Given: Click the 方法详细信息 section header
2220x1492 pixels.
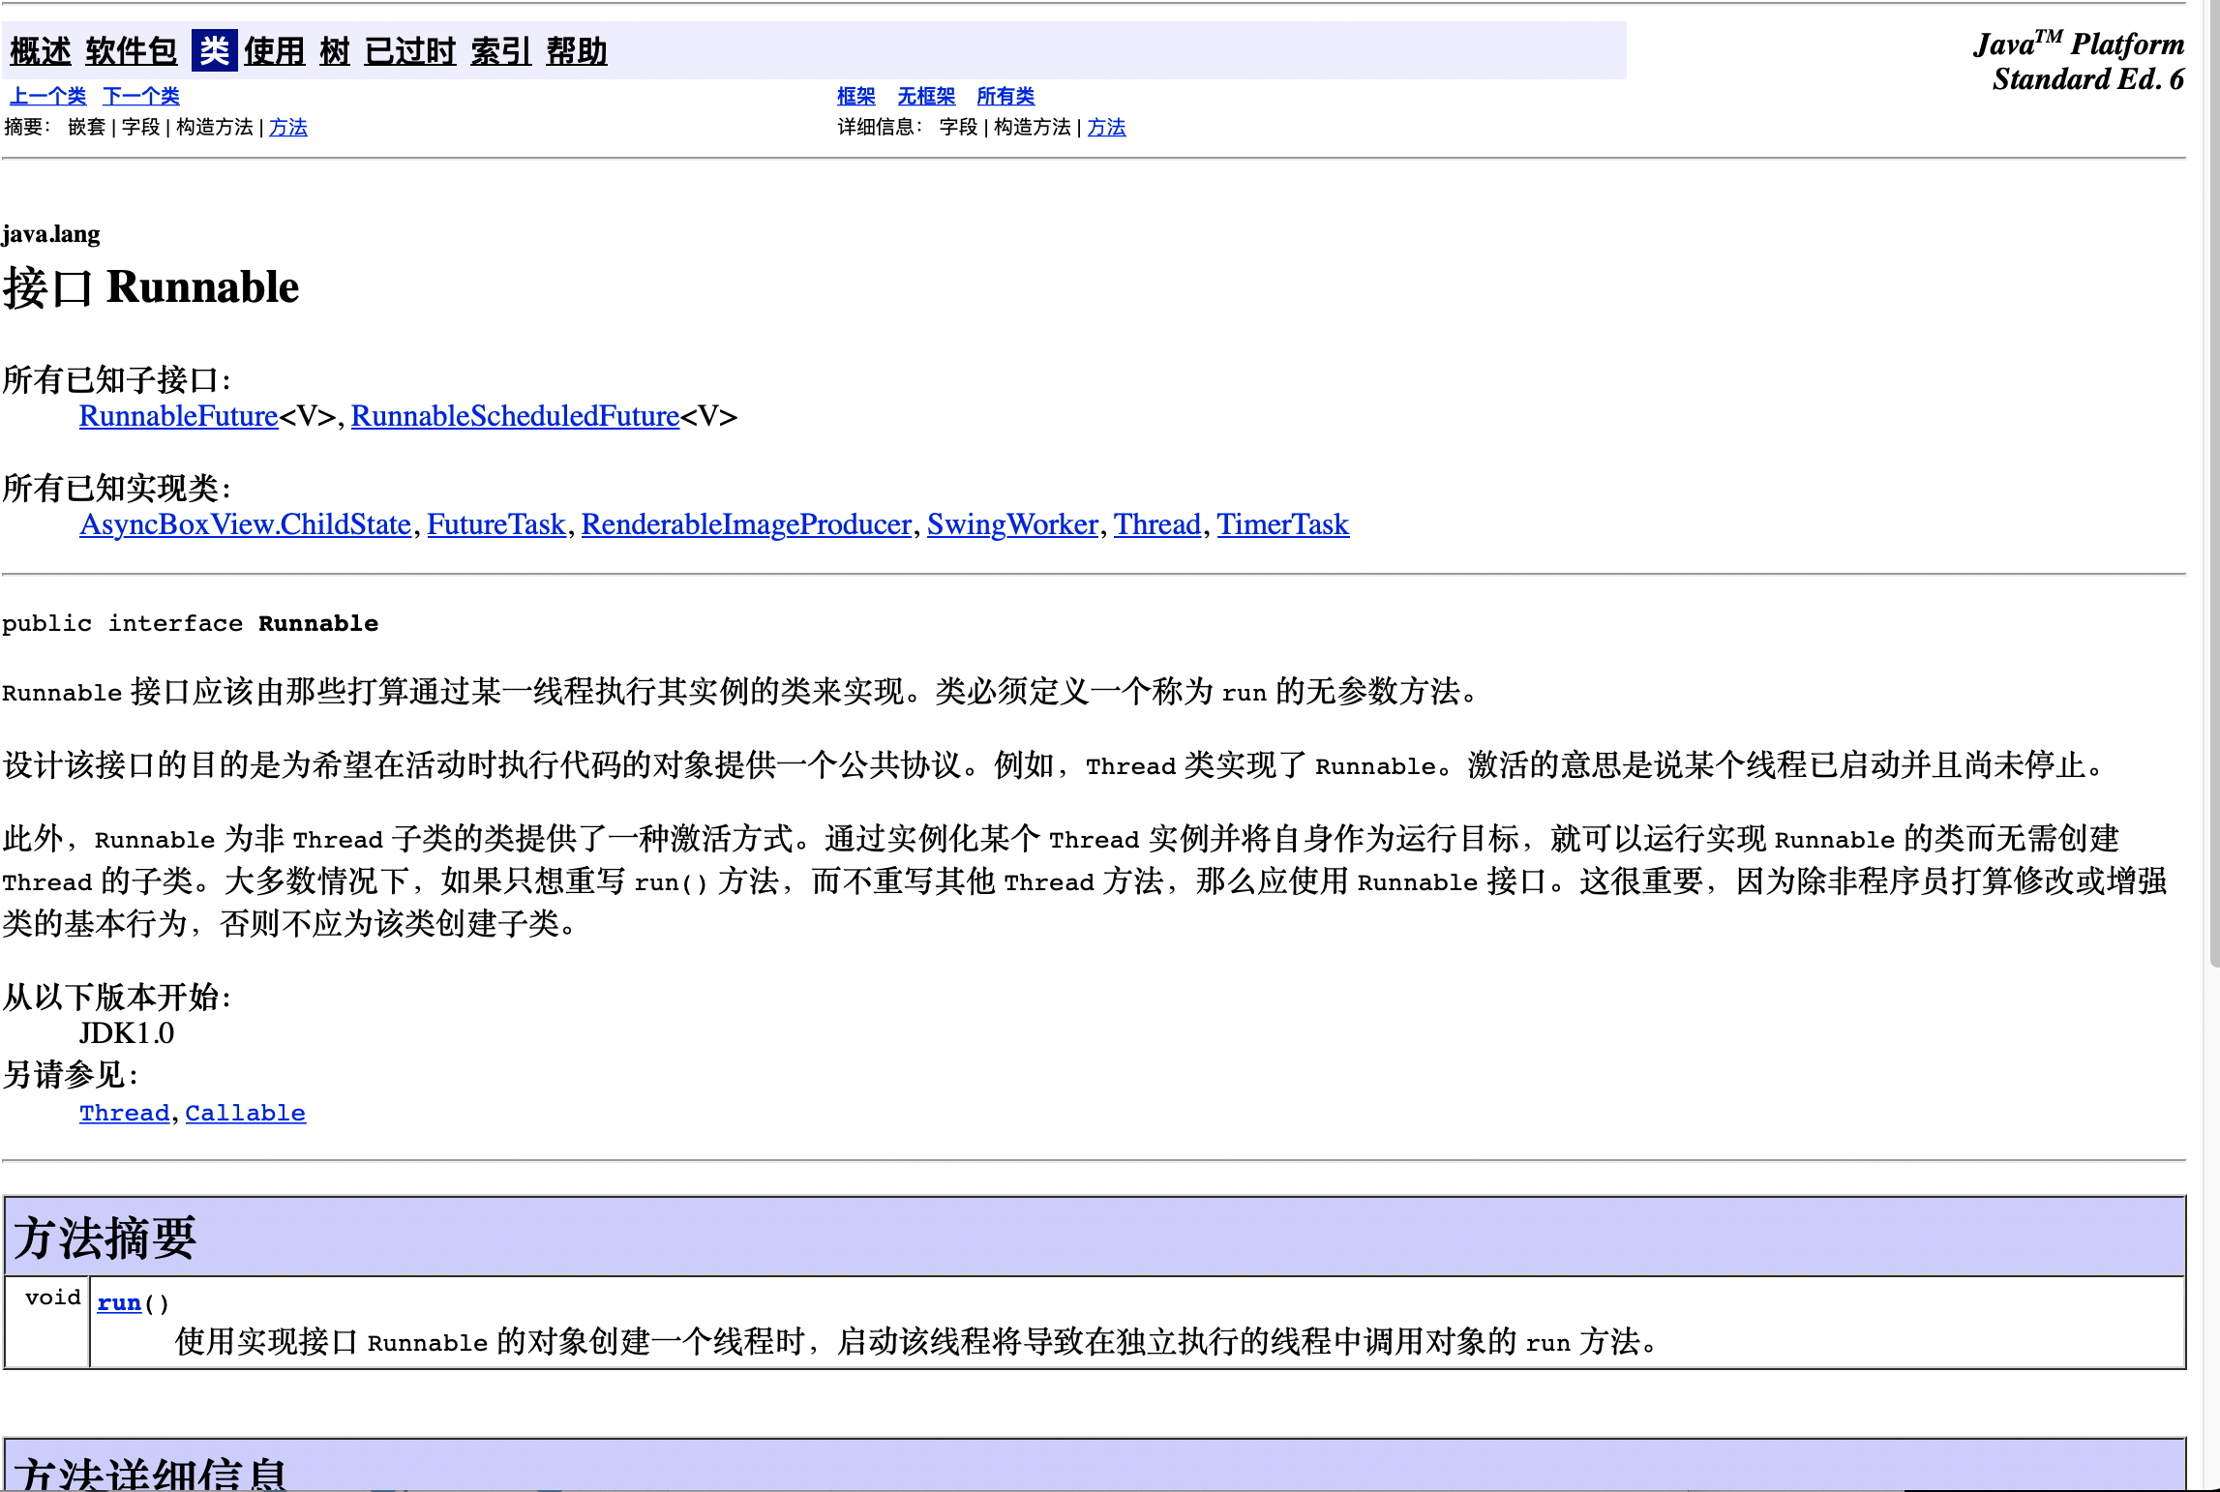Looking at the screenshot, I should click(x=1095, y=1465).
